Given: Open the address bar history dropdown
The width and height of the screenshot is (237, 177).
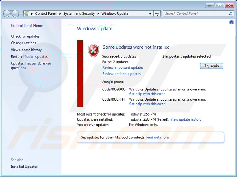Looking at the screenshot, I should point(150,14).
